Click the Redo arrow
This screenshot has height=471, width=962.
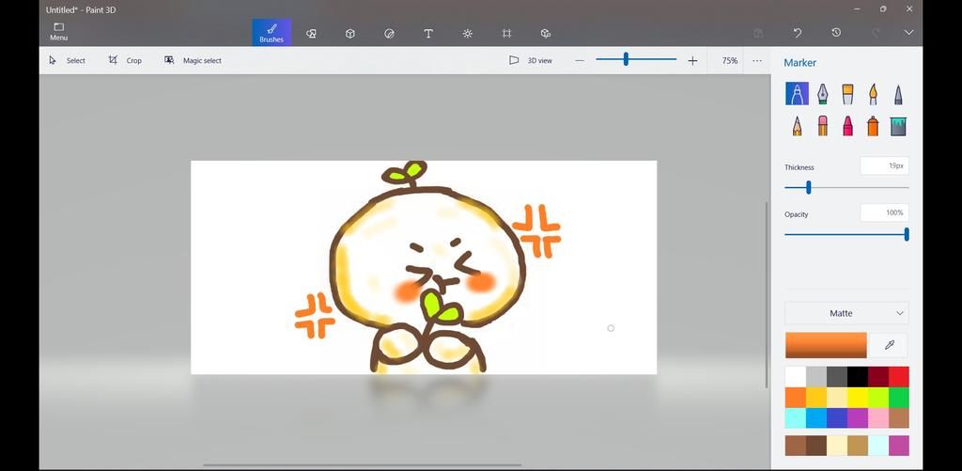[x=876, y=33]
